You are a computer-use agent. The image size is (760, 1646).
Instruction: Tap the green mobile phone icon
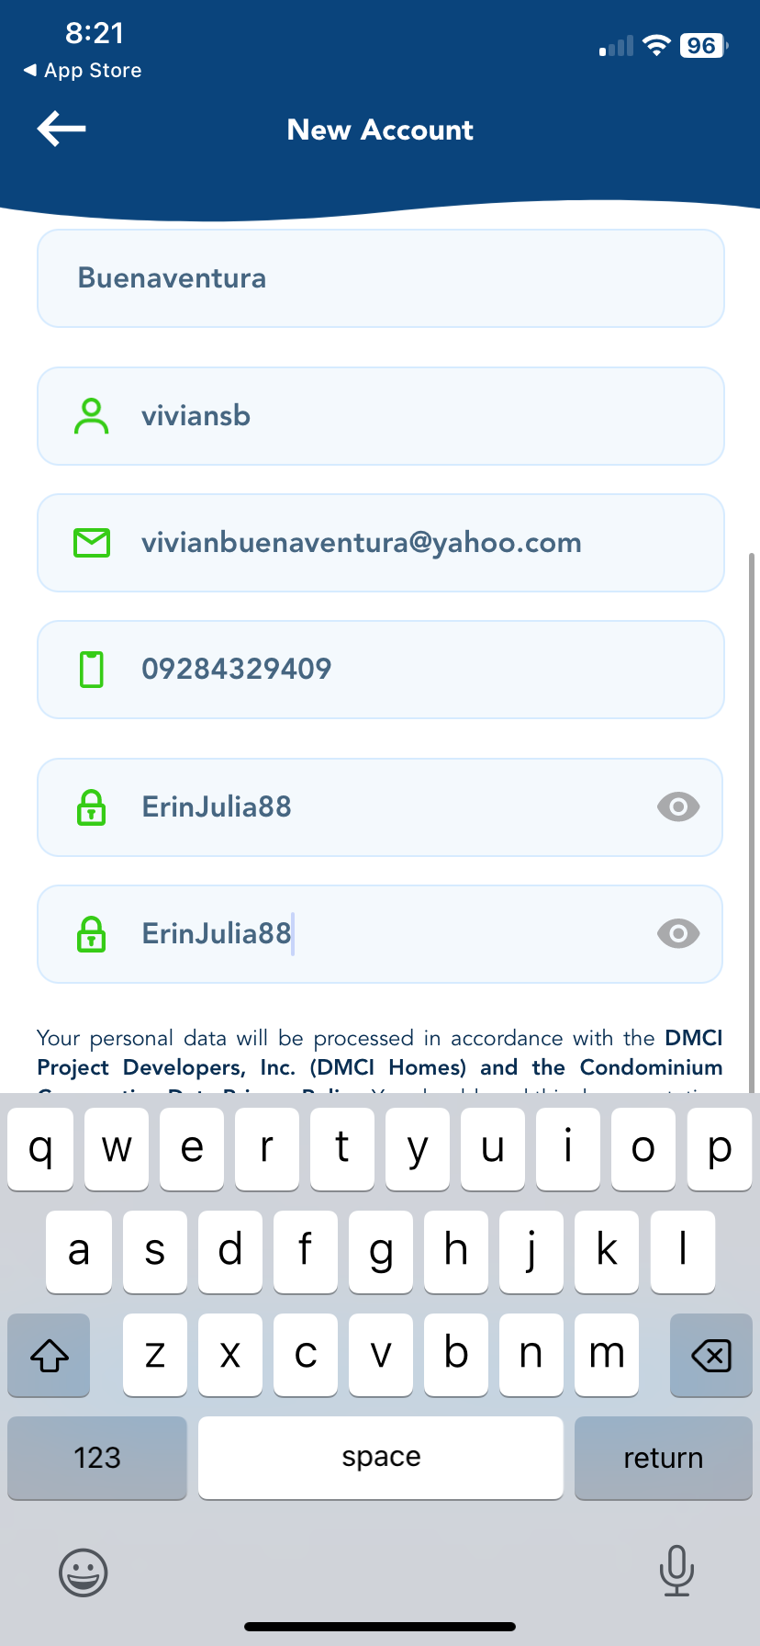91,670
